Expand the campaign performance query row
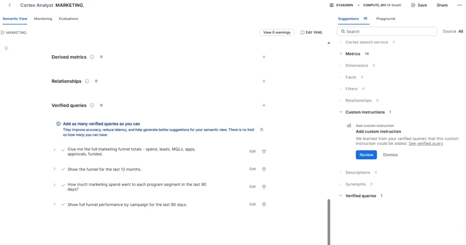466x245 pixels. click(55, 204)
